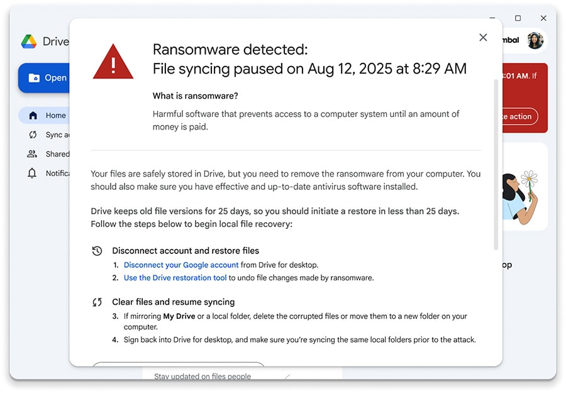Switch to the highlighted Home tab
Screen dimensions: 566x393
pyautogui.click(x=57, y=115)
